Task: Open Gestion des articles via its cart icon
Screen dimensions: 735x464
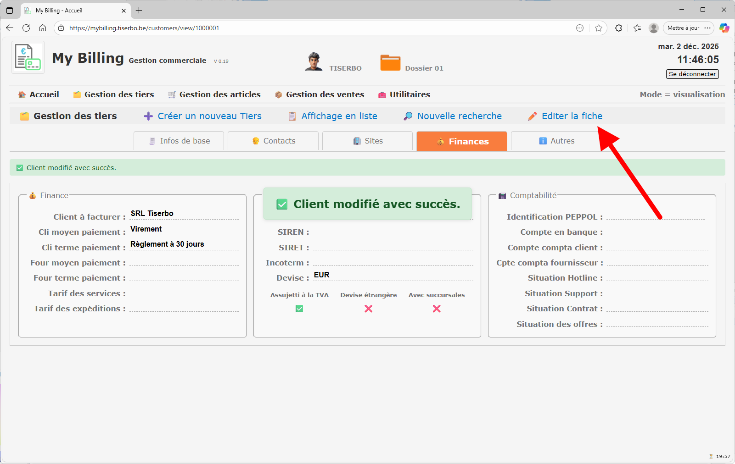Action: 172,94
